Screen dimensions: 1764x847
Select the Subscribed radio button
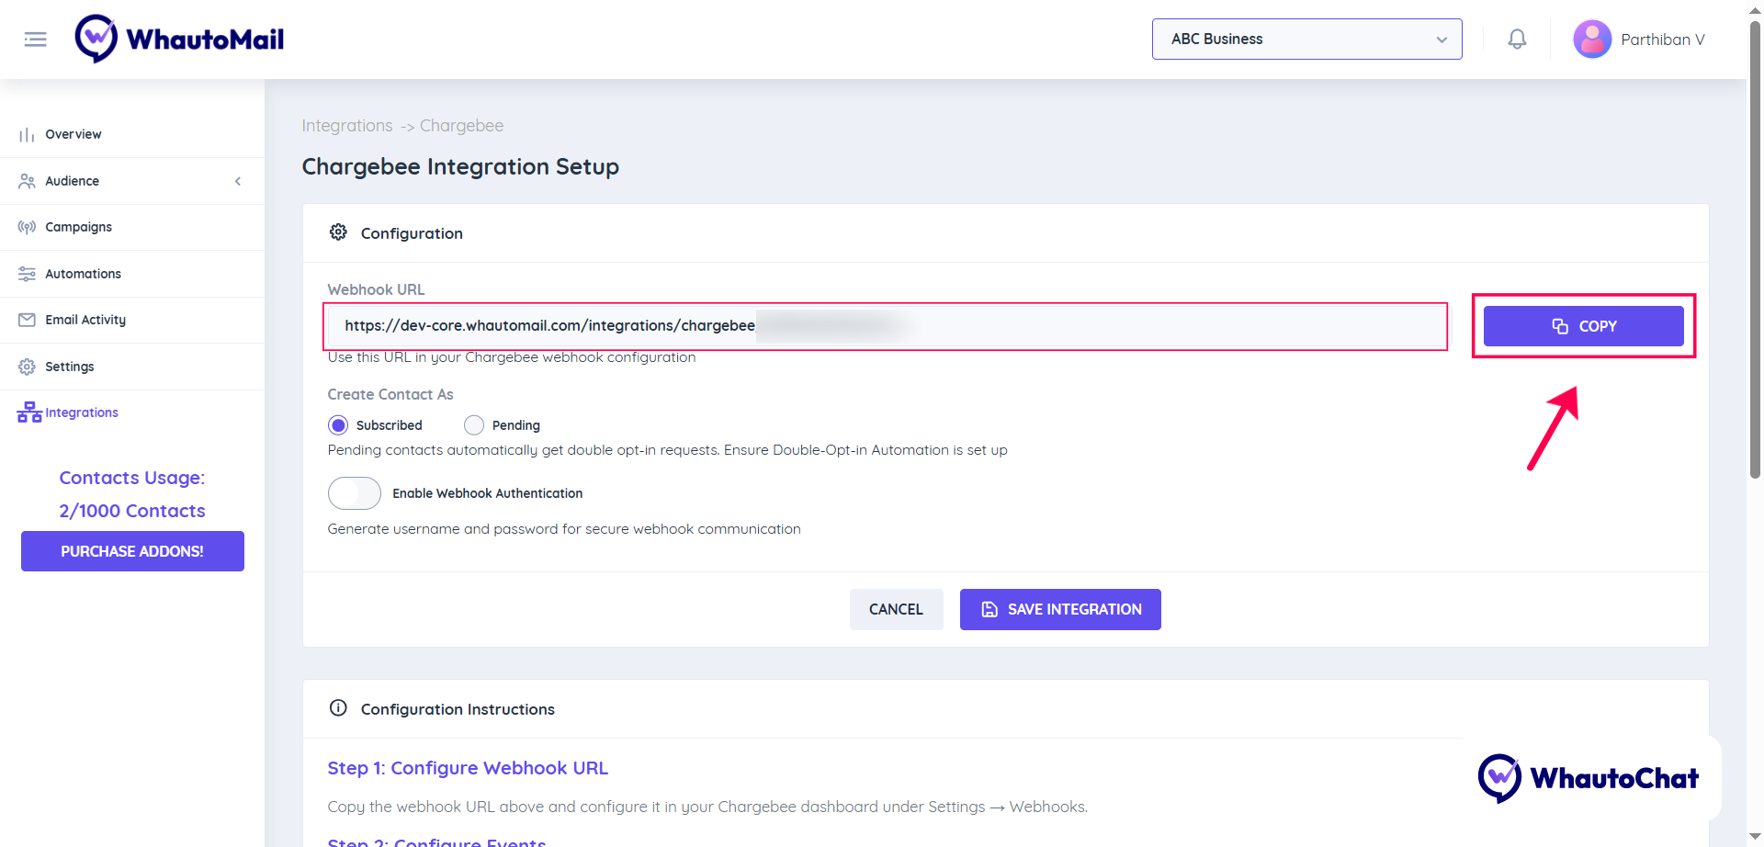click(338, 424)
